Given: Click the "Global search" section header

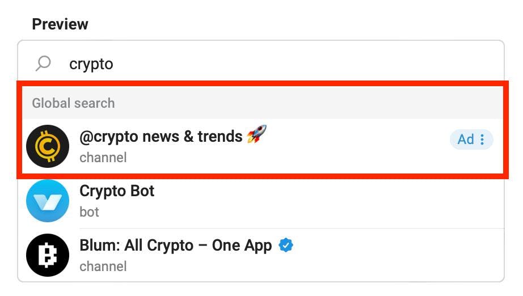Looking at the screenshot, I should pyautogui.click(x=73, y=103).
